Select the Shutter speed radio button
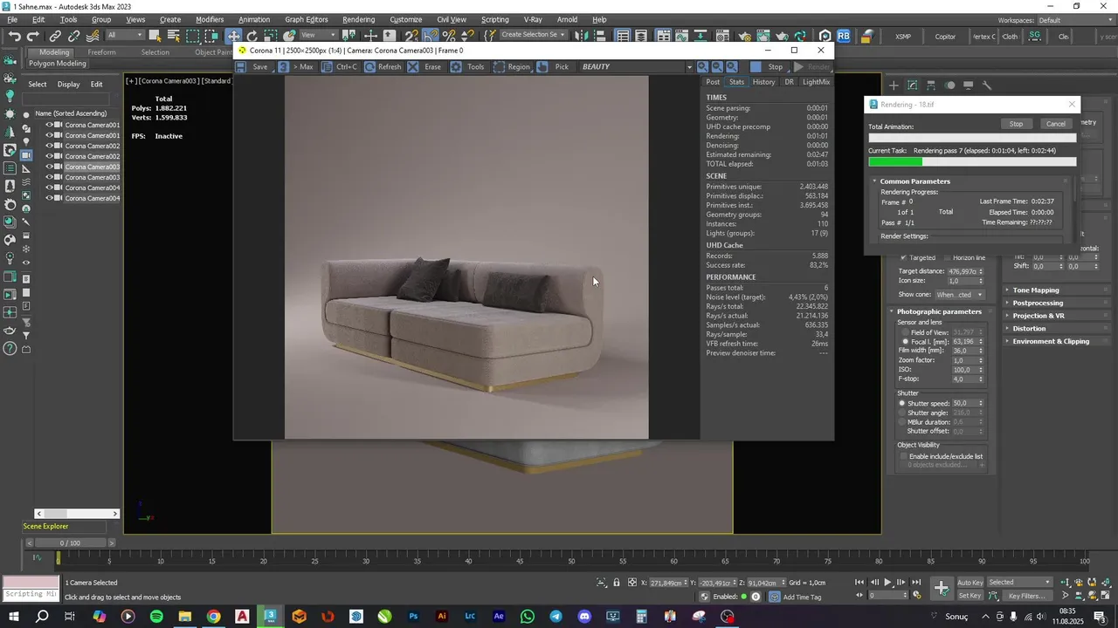Screen dimensions: 1118x628 pos(902,404)
